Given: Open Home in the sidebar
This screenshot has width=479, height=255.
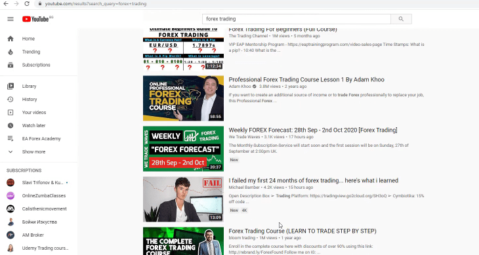Looking at the screenshot, I should pos(28,39).
